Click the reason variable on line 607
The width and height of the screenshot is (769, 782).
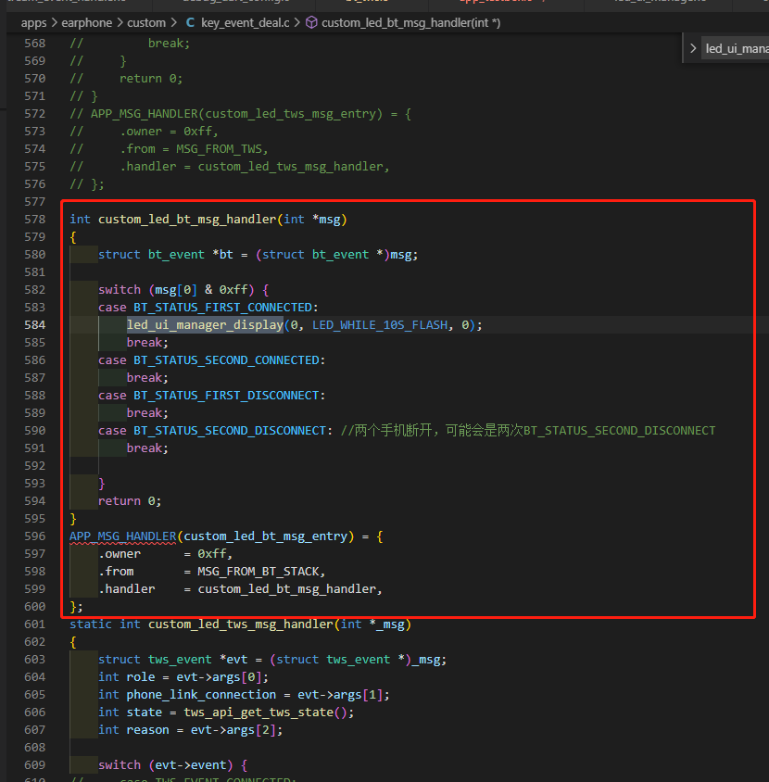(x=147, y=730)
